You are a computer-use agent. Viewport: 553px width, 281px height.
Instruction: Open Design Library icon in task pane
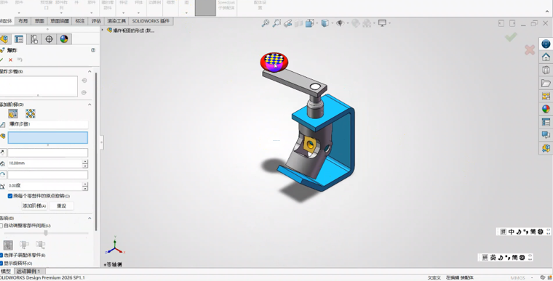pos(546,70)
